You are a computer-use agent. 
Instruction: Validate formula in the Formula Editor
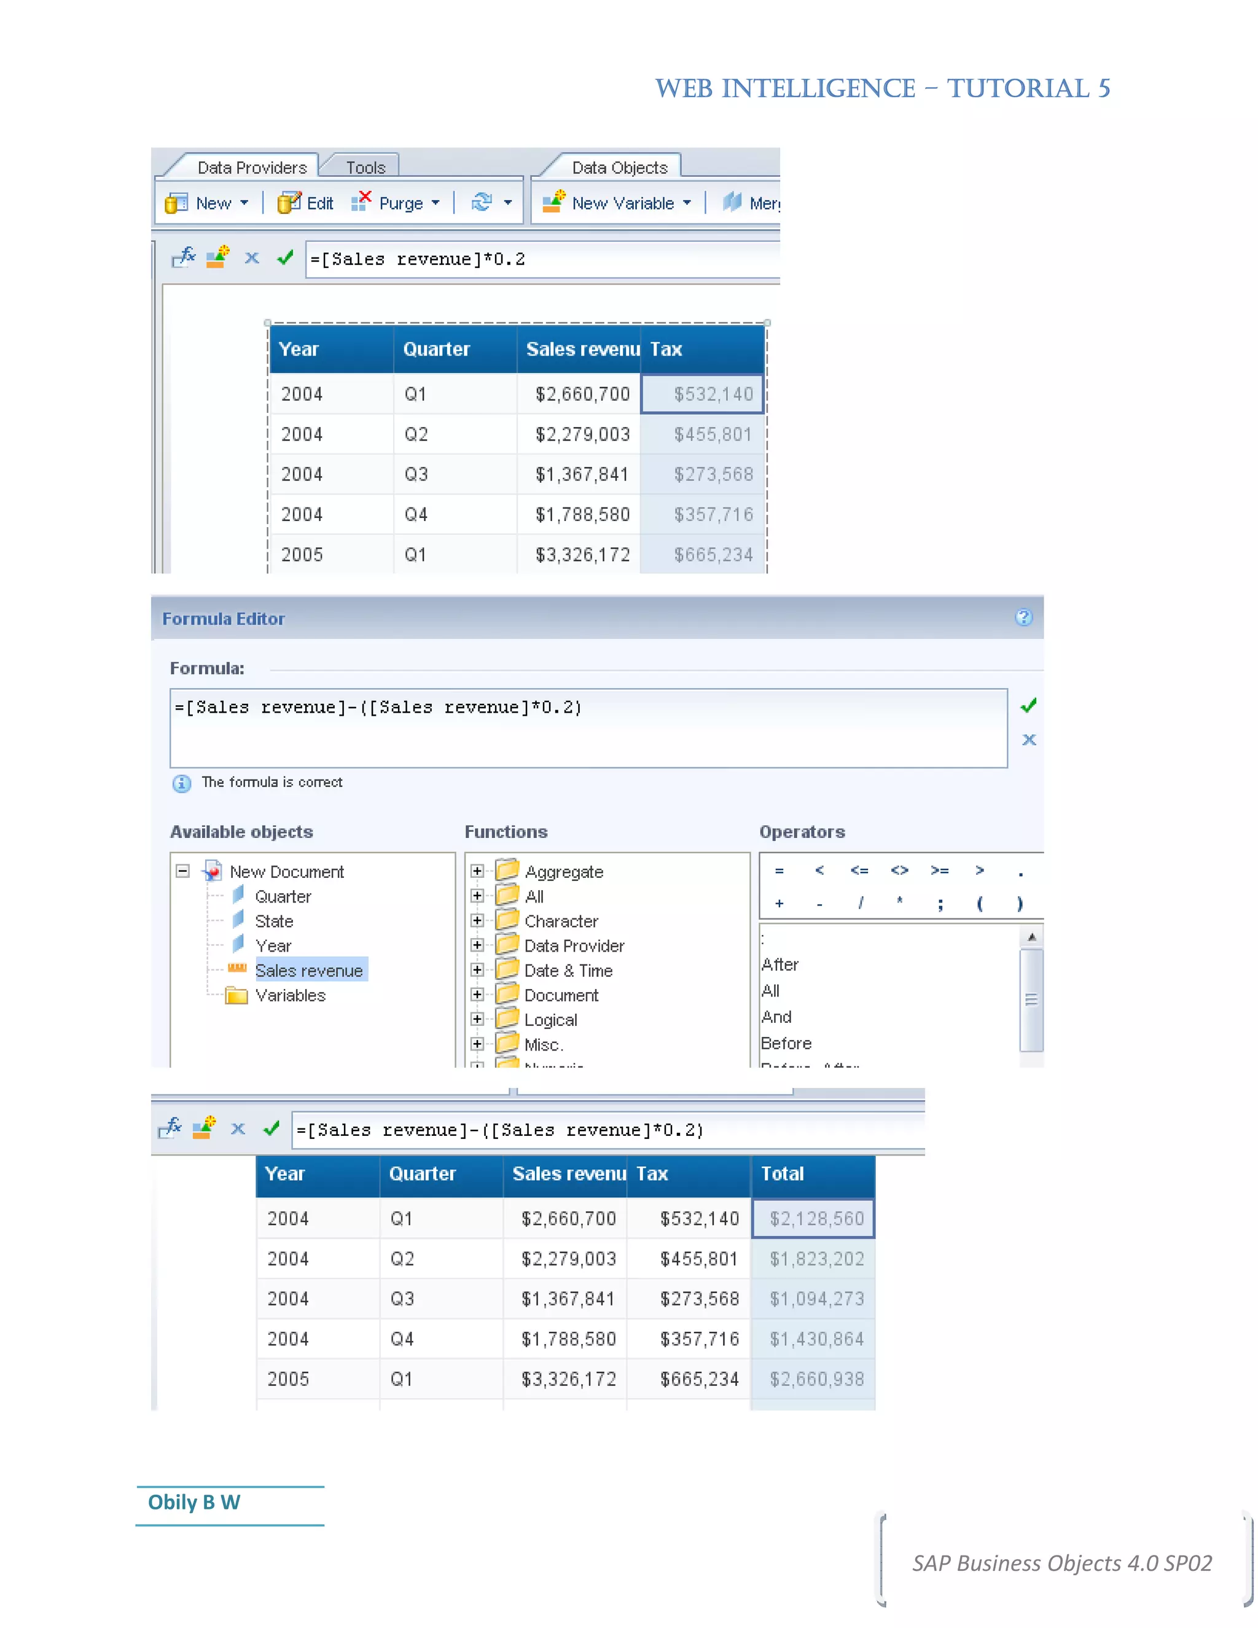click(x=1028, y=705)
